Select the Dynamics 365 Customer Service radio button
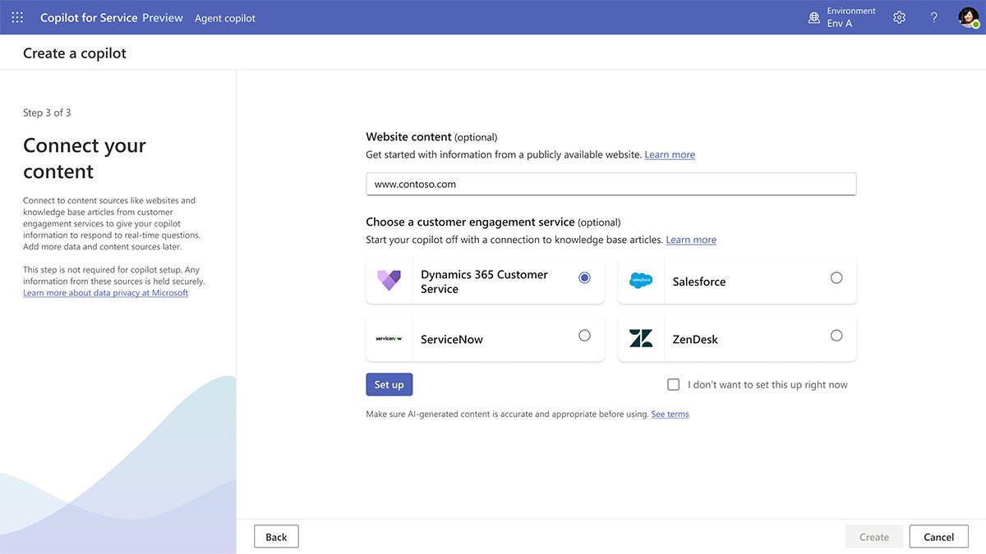 [x=584, y=277]
